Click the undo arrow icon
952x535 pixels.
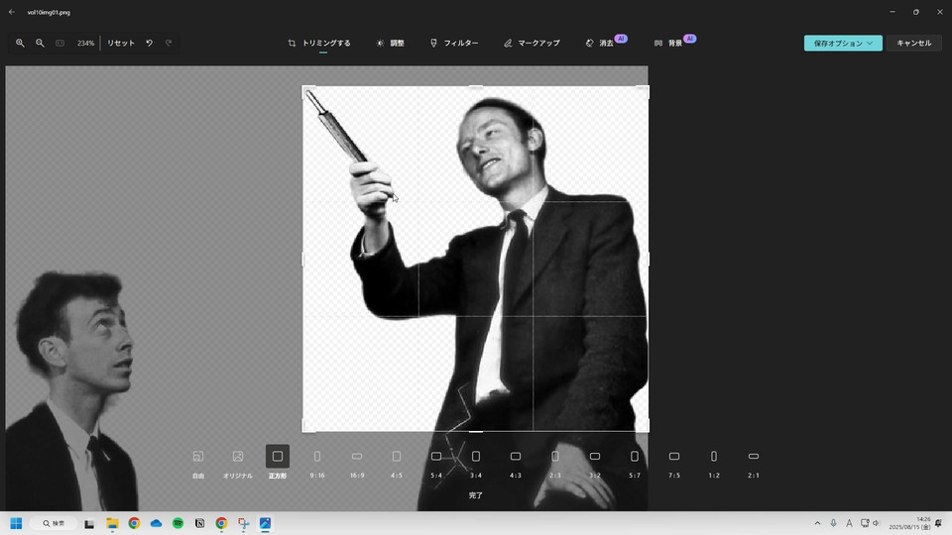[150, 44]
